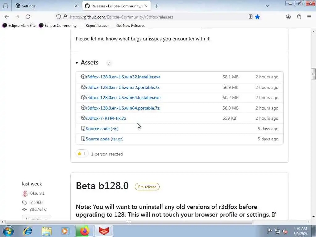The image size is (316, 237).
Task: Go back using the browser back arrow
Action: point(7,17)
